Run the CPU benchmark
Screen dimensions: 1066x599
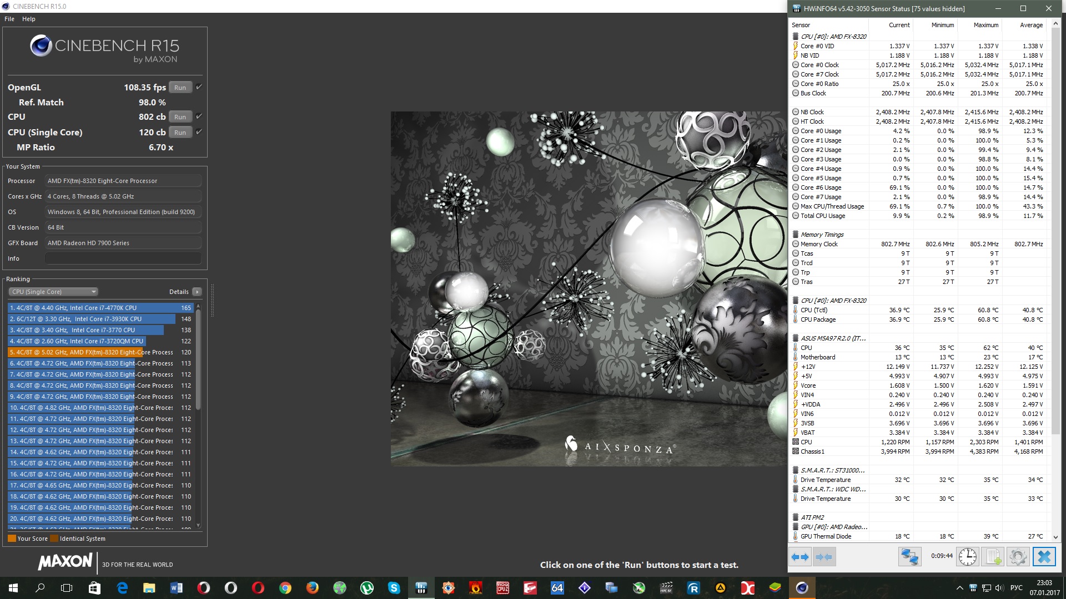point(180,117)
